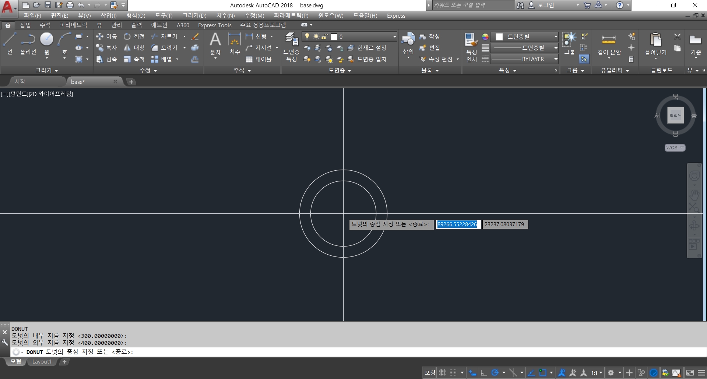Insert a Table (테이블)
707x379 pixels.
tap(259, 59)
